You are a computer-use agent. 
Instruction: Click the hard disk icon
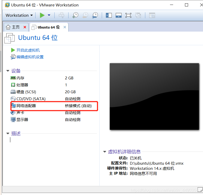click(13, 92)
